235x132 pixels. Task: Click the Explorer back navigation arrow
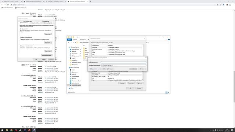69,43
